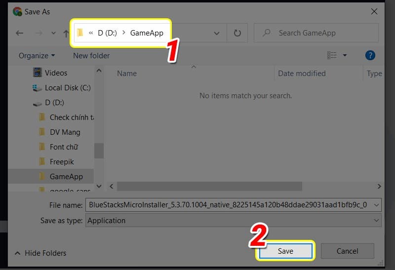This screenshot has width=395, height=270.
Task: Select the D (D:) drive
Action: point(54,102)
